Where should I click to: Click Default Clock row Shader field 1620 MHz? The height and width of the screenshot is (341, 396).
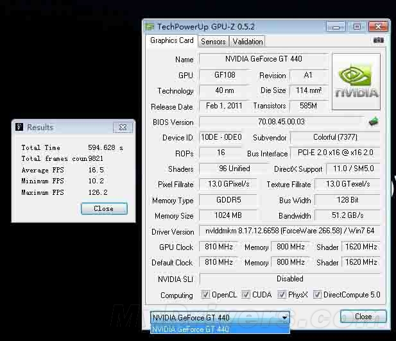(x=361, y=262)
